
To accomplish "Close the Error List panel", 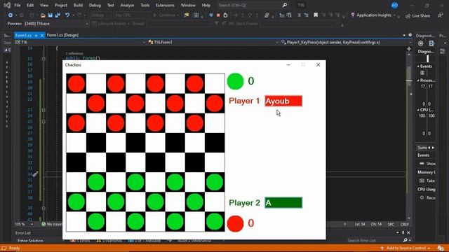I will (x=408, y=232).
